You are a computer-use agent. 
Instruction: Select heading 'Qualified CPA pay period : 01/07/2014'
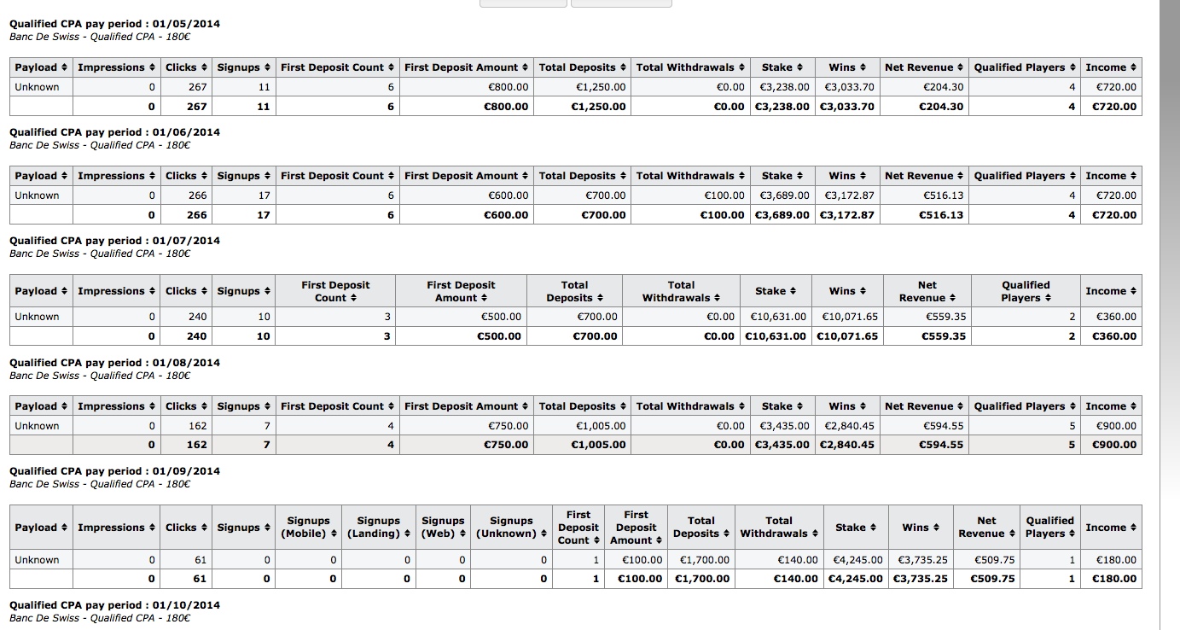(114, 241)
